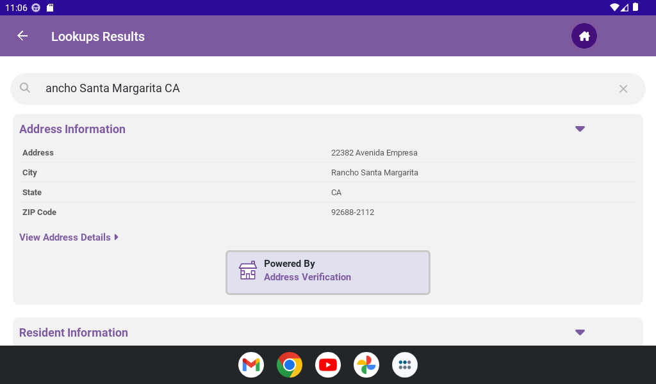Clear the search field with X
Viewport: 656px width, 384px height.
click(x=623, y=89)
